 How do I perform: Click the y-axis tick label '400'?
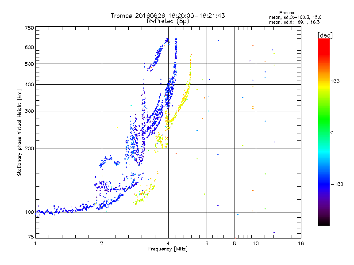[29, 84]
